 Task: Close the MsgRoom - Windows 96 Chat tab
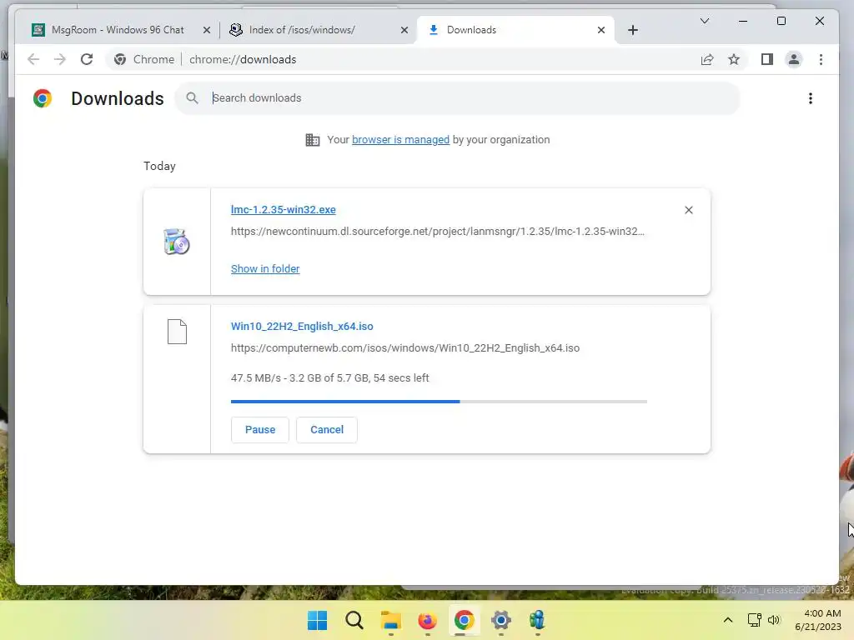tap(207, 30)
